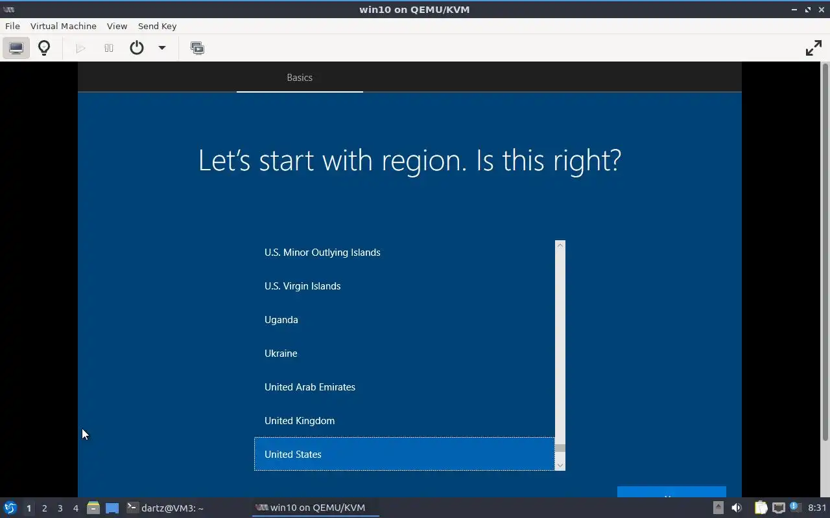Select the Basics tab
This screenshot has height=518, width=830.
pos(300,78)
